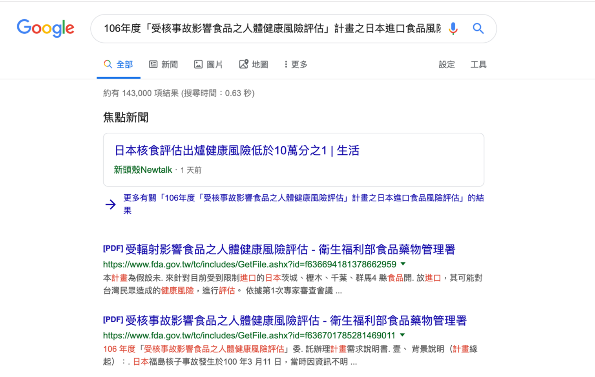Click the blue arrow for more news results
This screenshot has height=377, width=595.
110,204
